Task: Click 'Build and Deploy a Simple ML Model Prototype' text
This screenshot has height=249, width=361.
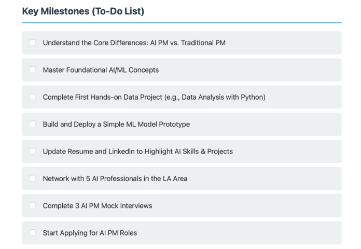Action: point(116,124)
